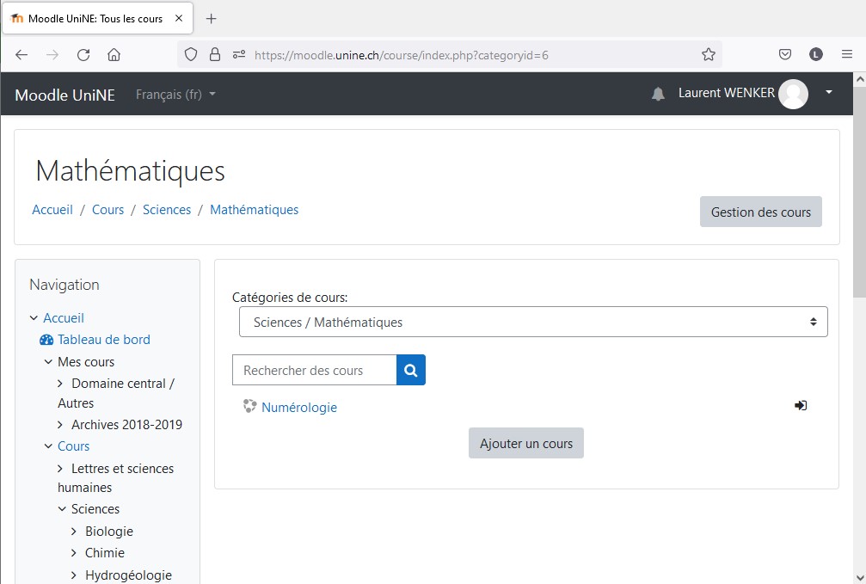The image size is (866, 584).
Task: Click the Pocket save icon
Action: [x=784, y=53]
